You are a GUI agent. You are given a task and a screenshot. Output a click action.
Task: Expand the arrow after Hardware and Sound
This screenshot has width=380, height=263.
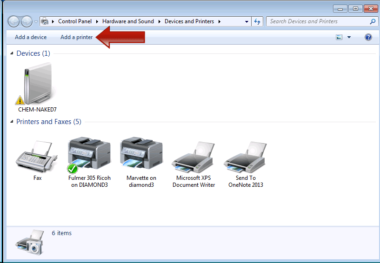pyautogui.click(x=159, y=21)
